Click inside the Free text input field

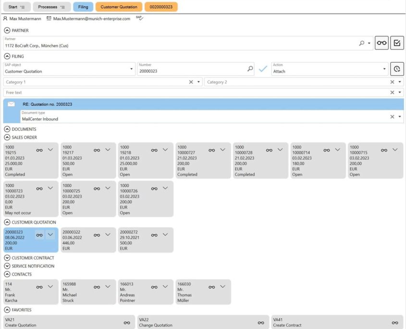144,92
